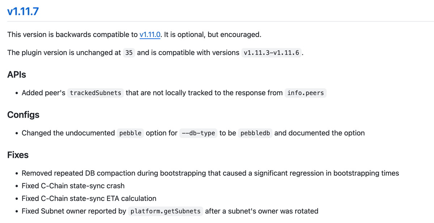Viewport: 434px width, 223px height.
Task: Click the 'Changed the undocumented' bullet text
Action: point(68,133)
